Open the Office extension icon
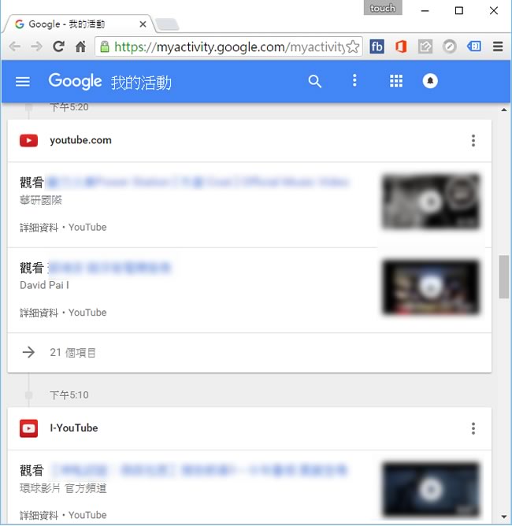This screenshot has width=512, height=526. pyautogui.click(x=401, y=46)
